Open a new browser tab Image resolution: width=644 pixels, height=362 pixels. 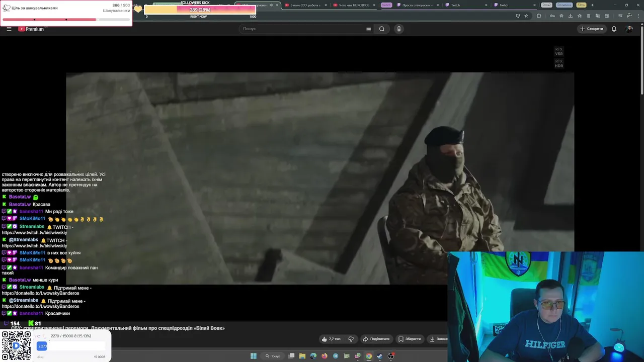tap(592, 5)
